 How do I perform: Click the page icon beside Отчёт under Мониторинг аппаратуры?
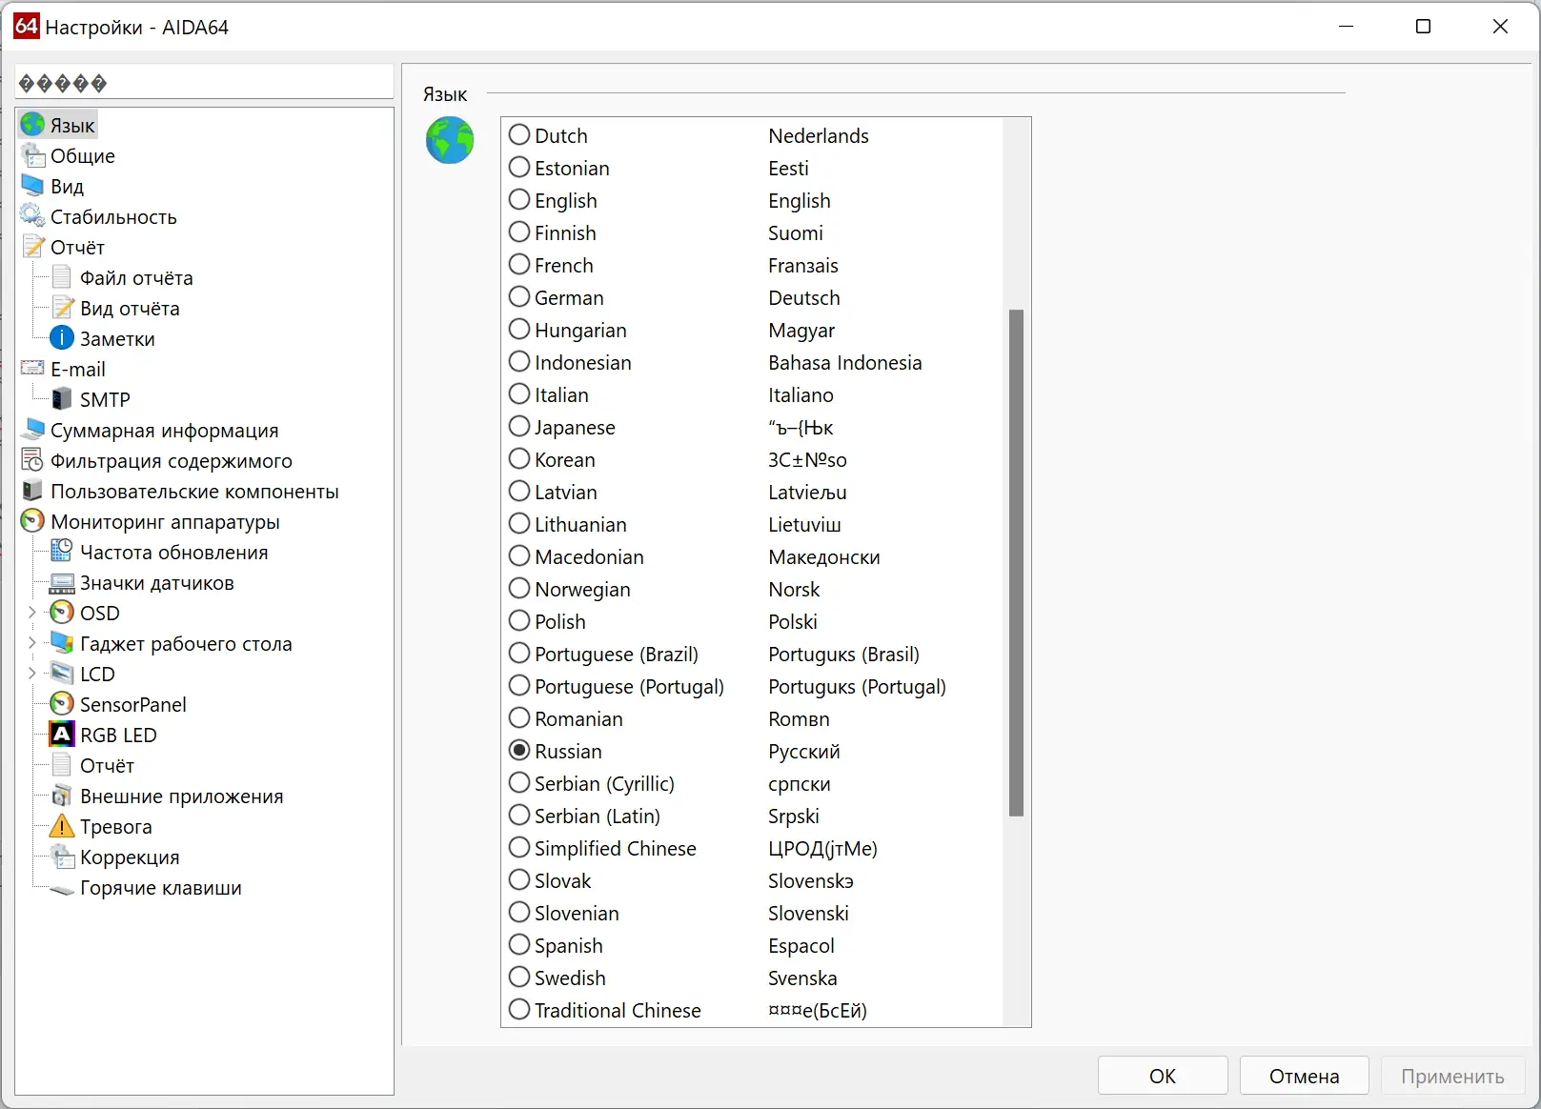pyautogui.click(x=62, y=765)
